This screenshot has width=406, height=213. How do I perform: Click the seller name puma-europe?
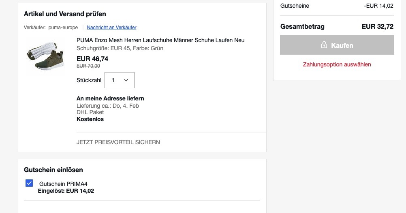pos(63,28)
